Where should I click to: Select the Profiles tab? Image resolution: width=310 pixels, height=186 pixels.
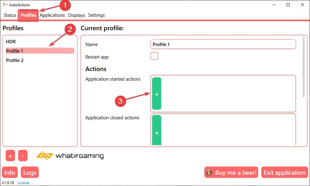tap(28, 15)
